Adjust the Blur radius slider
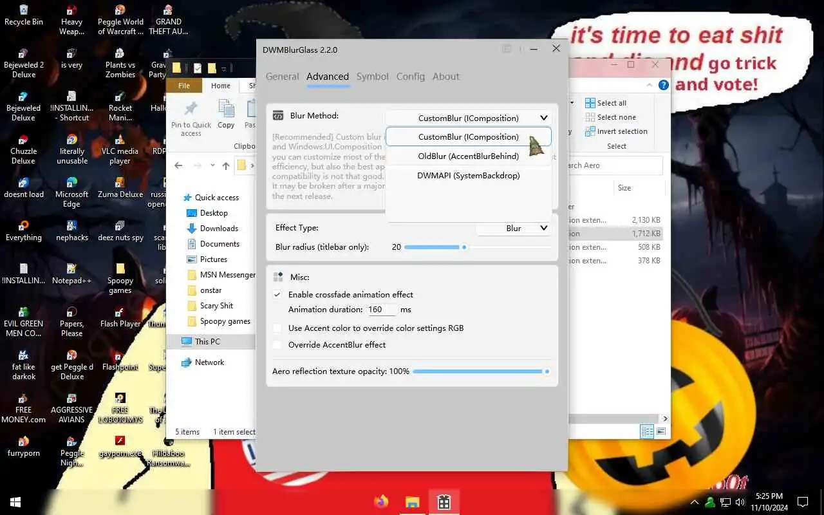Screen dimensions: 824x515 click(478, 247)
